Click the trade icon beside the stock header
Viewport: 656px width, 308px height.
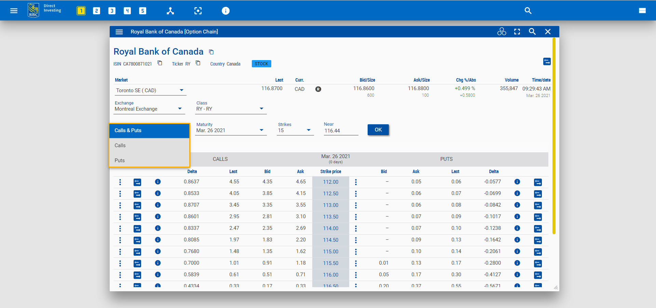click(x=547, y=61)
